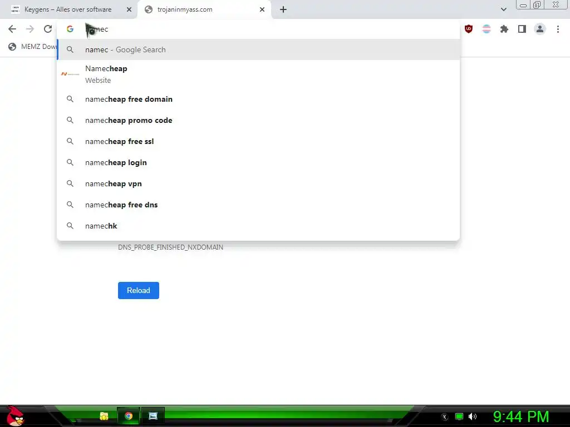
Task: Select 'namecheap promo code' suggestion
Action: [258, 120]
